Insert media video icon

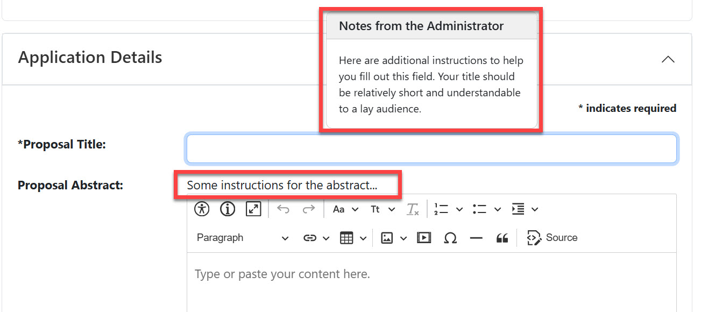coord(424,238)
